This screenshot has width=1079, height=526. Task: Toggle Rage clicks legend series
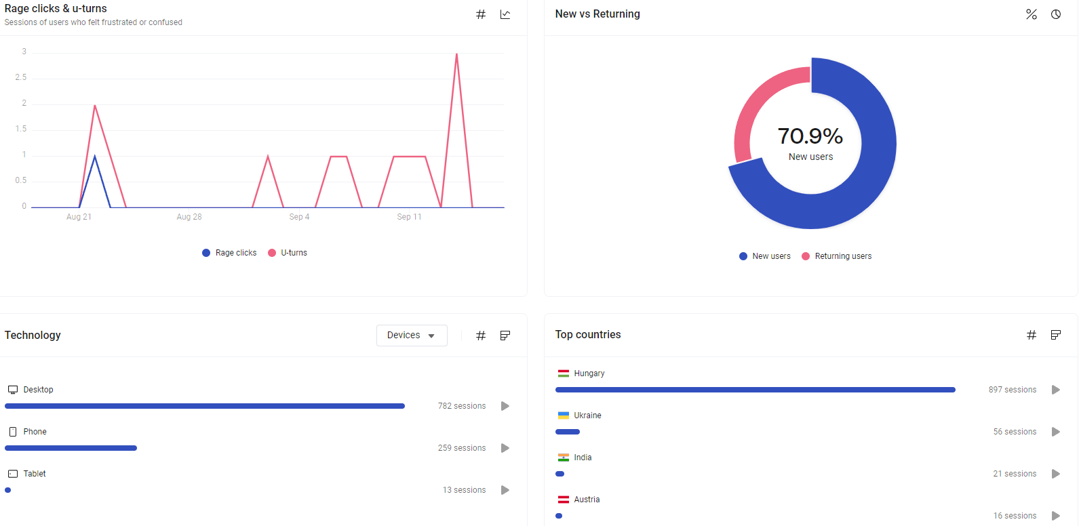(x=229, y=253)
